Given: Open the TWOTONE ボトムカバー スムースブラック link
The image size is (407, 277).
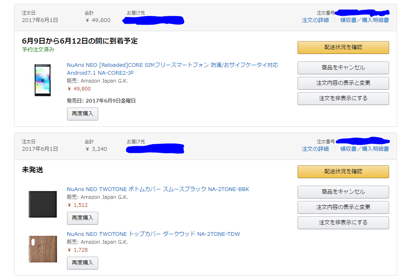Looking at the screenshot, I should (x=158, y=189).
